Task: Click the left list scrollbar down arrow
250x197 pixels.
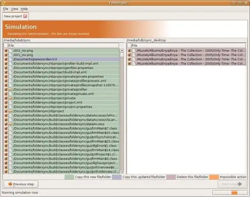Action: 122,172
